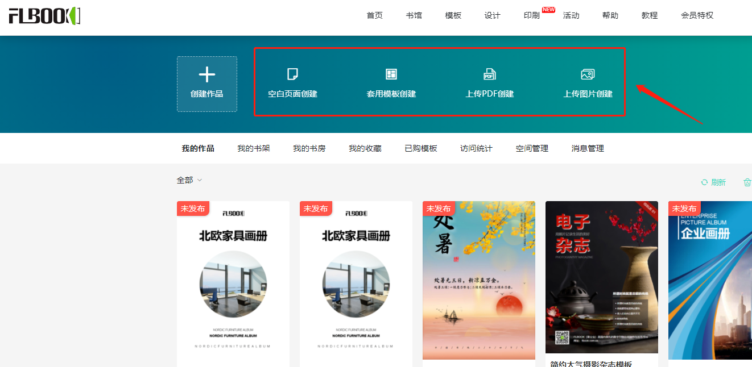Select the 套用模板创建 template icon
This screenshot has height=367, width=752.
[x=391, y=74]
